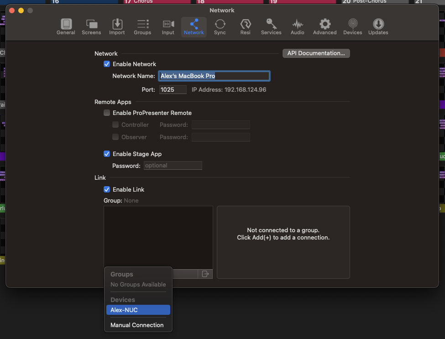The image size is (445, 339).
Task: Switch to the Import preferences
Action: pyautogui.click(x=117, y=27)
